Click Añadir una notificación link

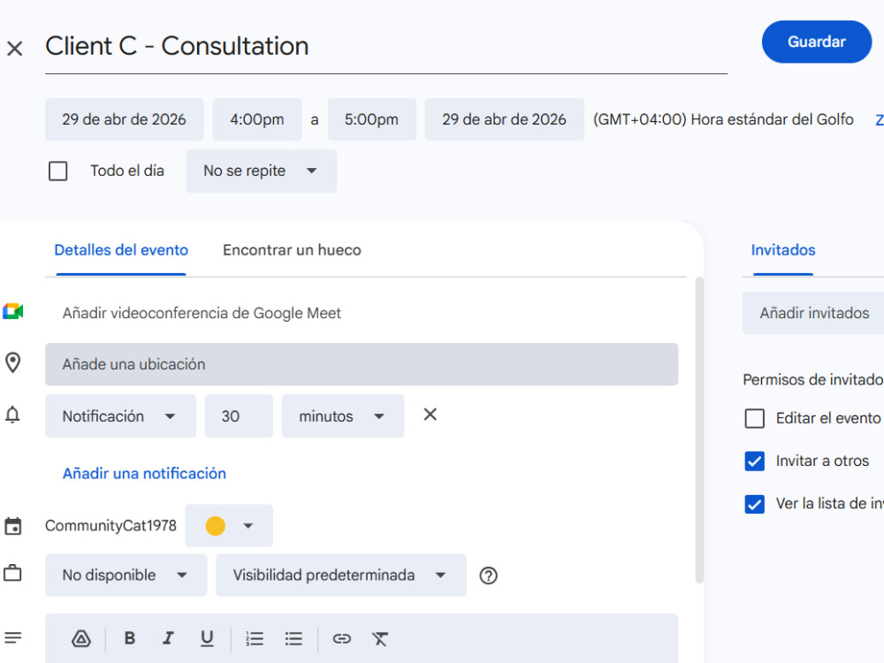coord(144,473)
